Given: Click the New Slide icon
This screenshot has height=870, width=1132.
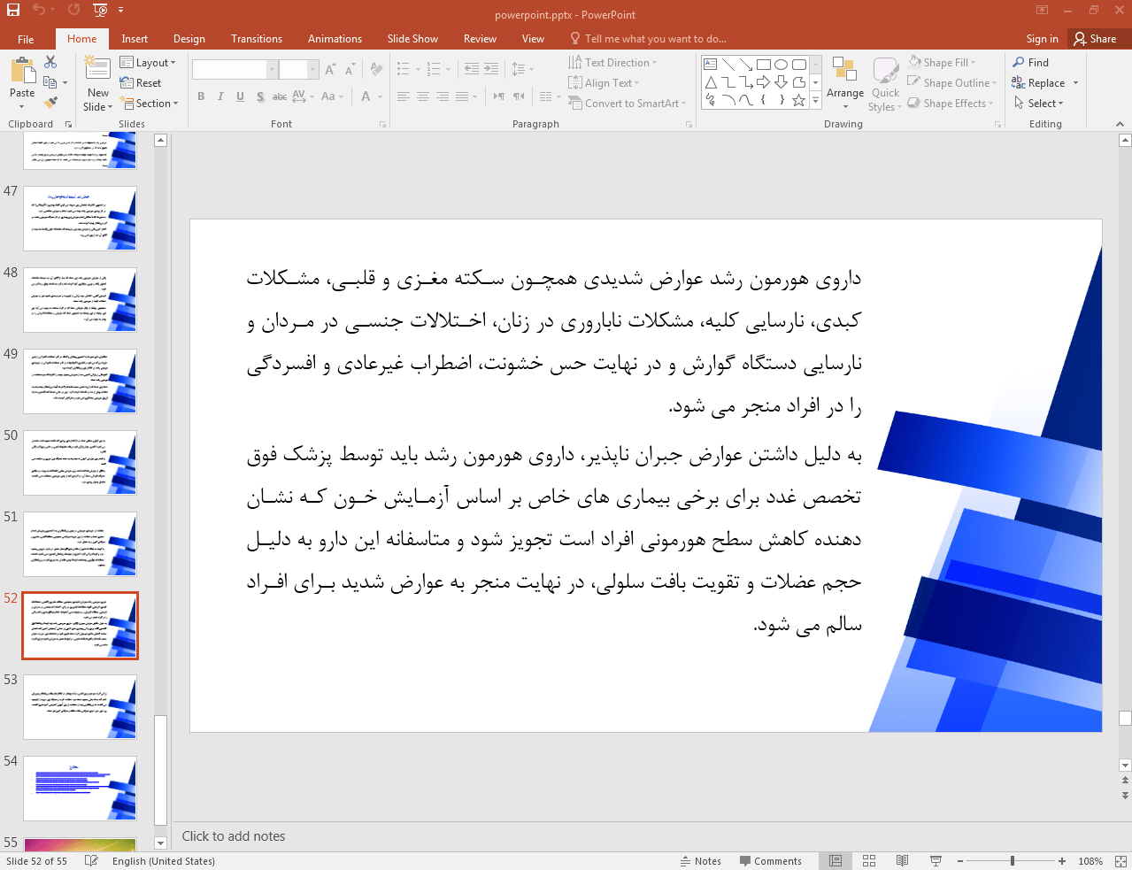Looking at the screenshot, I should [x=97, y=68].
